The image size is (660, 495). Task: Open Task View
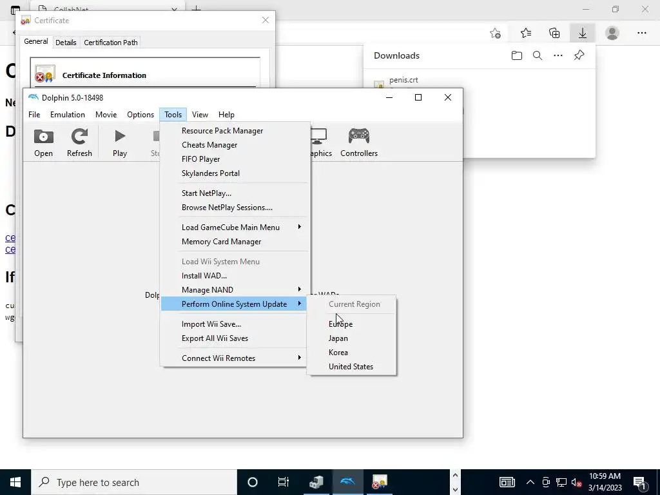pyautogui.click(x=284, y=482)
